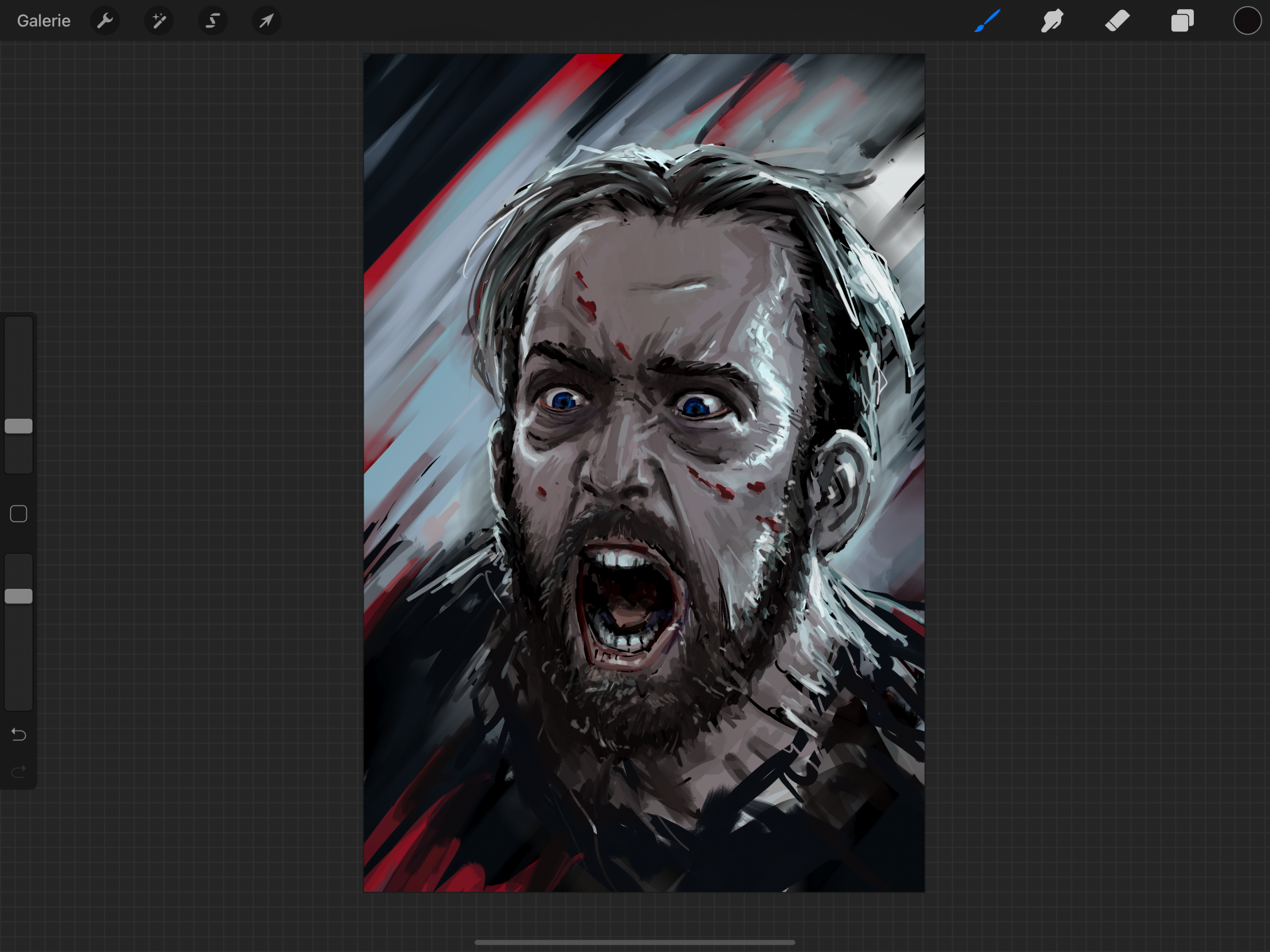Tap the redo arrow in sidebar

point(18,771)
